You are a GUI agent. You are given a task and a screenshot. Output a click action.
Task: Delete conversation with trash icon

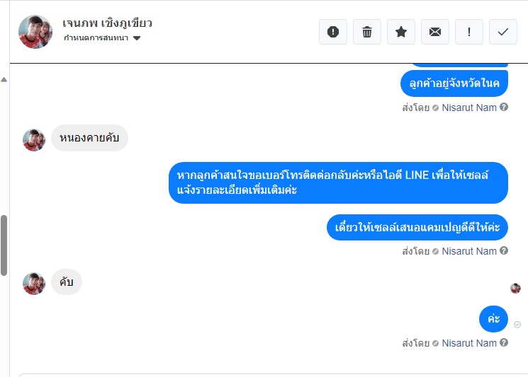pyautogui.click(x=366, y=32)
